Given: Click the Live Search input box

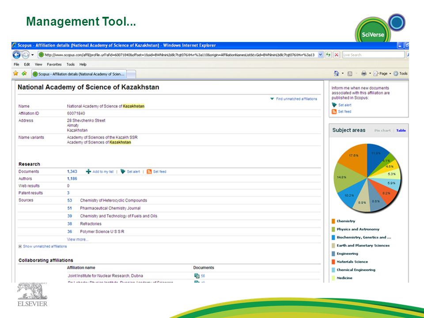Looking at the screenshot, I should (374, 55).
